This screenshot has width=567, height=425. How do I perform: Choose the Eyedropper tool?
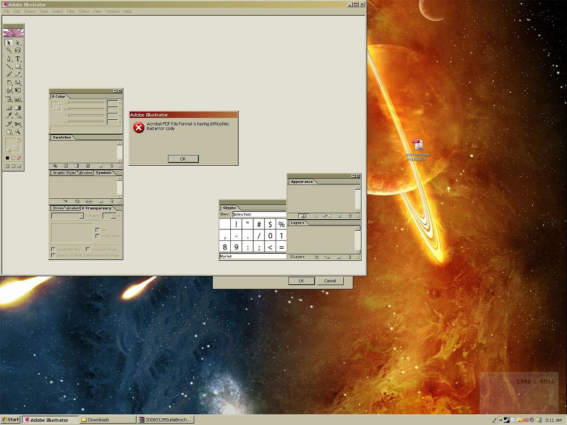click(x=9, y=115)
